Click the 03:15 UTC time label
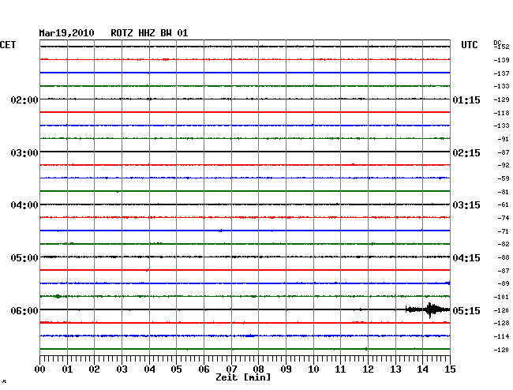The height and width of the screenshot is (390, 513). pos(466,205)
